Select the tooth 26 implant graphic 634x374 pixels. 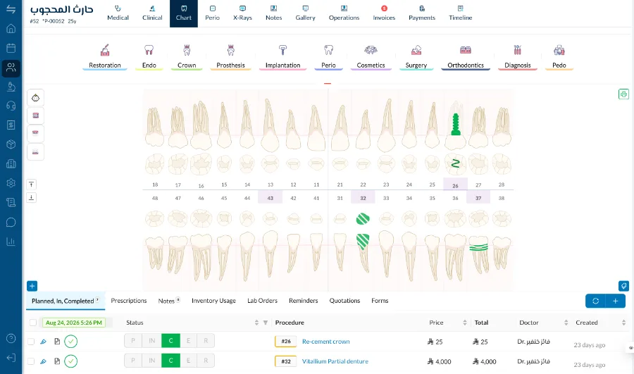tap(456, 125)
